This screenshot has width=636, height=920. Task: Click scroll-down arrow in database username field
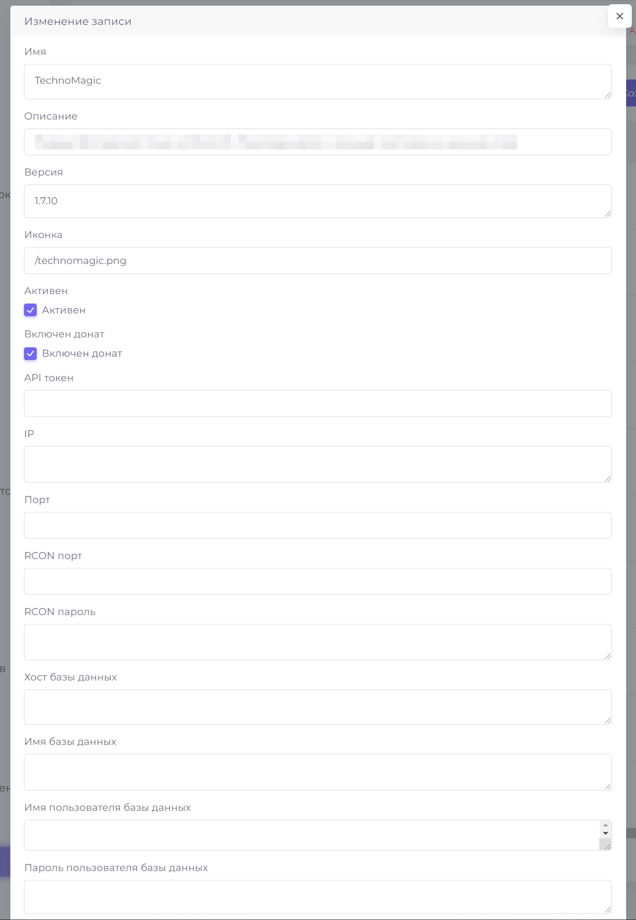coord(605,833)
